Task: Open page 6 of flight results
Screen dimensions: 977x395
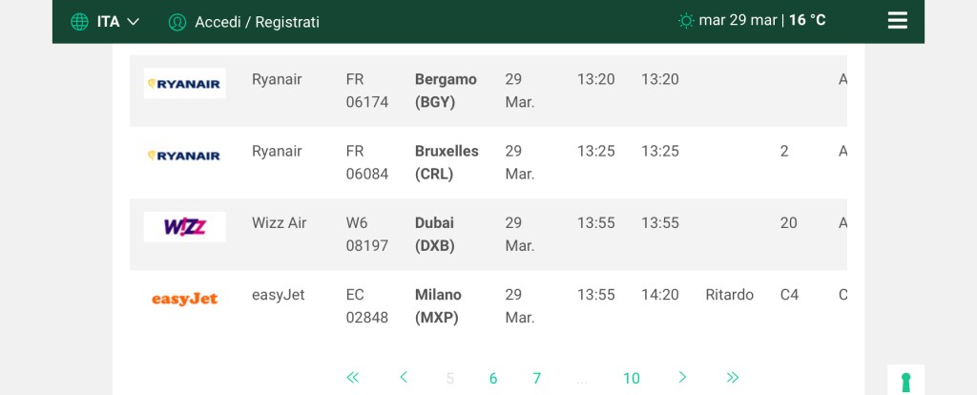Action: coord(493,379)
